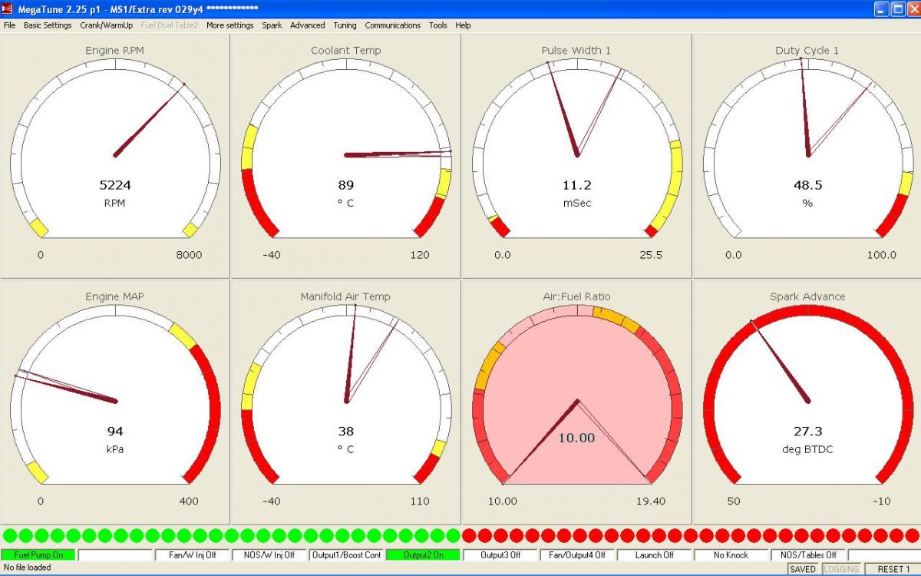Image resolution: width=921 pixels, height=576 pixels.
Task: Click the Fuel Dual Table2 menu item
Action: [170, 25]
